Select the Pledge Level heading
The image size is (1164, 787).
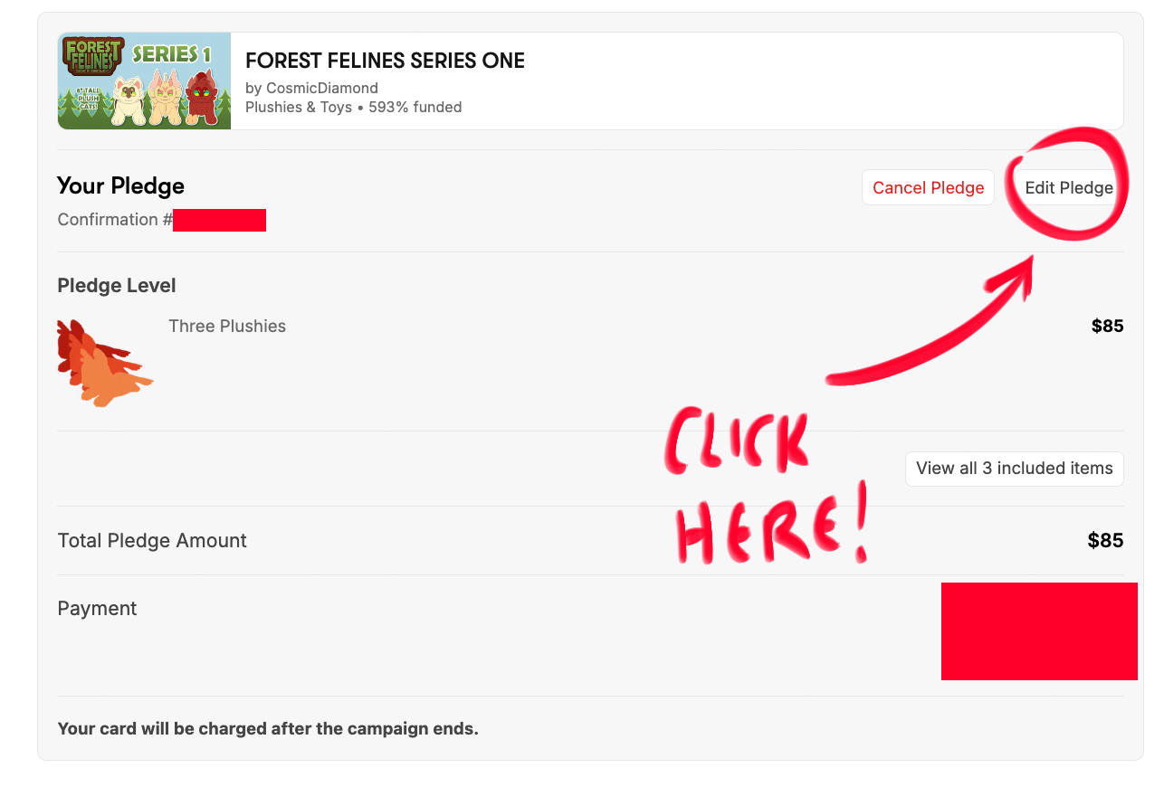pyautogui.click(x=117, y=286)
